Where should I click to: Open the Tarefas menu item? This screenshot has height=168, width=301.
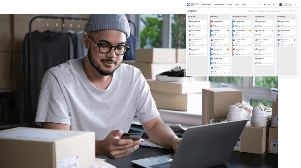pos(237,4)
